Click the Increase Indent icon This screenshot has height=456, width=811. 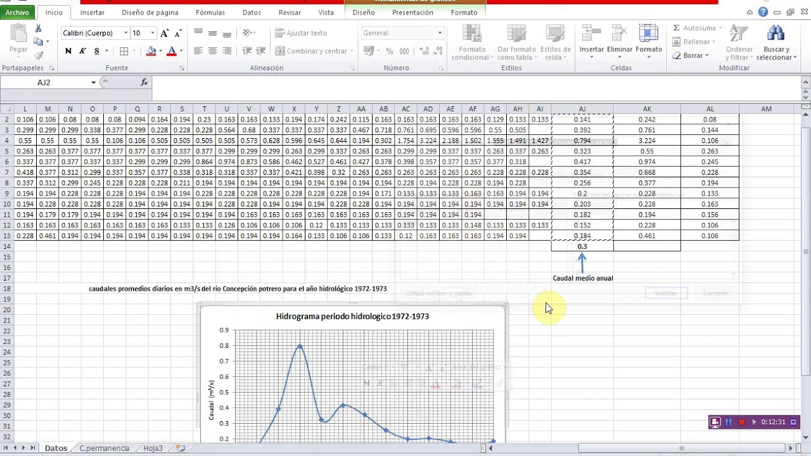click(260, 51)
